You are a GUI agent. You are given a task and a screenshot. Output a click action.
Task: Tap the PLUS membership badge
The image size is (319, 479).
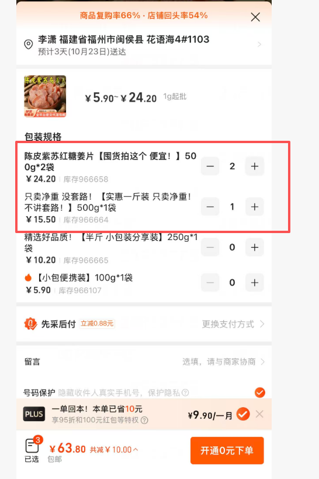(34, 414)
